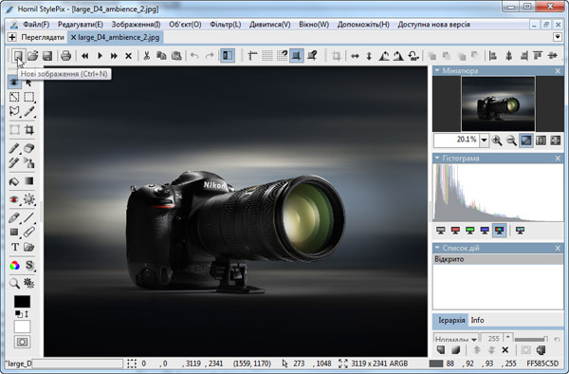569x374 pixels.
Task: Open the Фільтр(L) menu
Action: [x=226, y=25]
